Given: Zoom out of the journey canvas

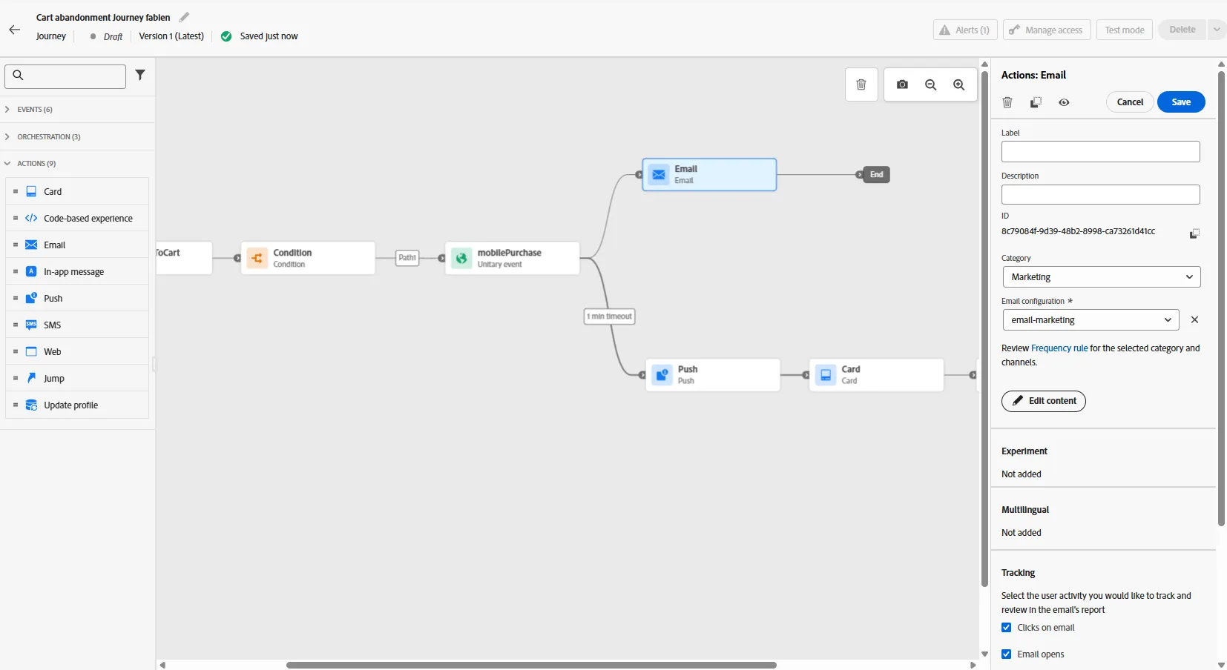Looking at the screenshot, I should (x=931, y=84).
